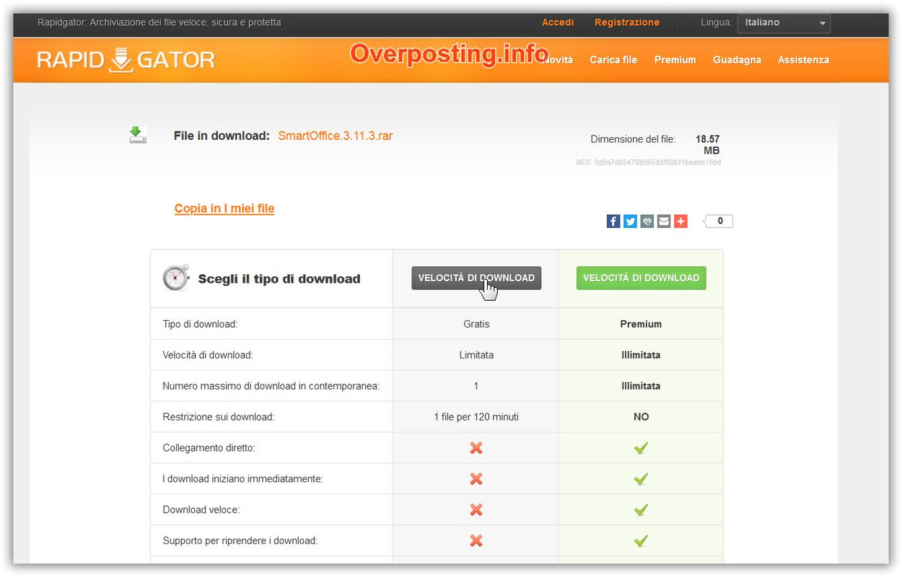
Task: Click red X in I download iniziano immediatamente row
Action: point(476,479)
